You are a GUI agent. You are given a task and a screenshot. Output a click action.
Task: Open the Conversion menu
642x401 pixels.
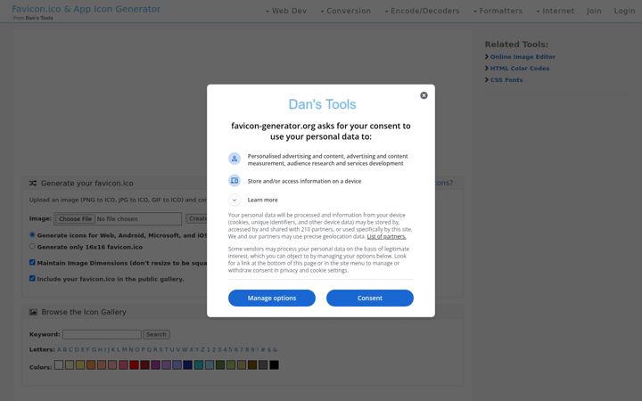click(x=346, y=11)
